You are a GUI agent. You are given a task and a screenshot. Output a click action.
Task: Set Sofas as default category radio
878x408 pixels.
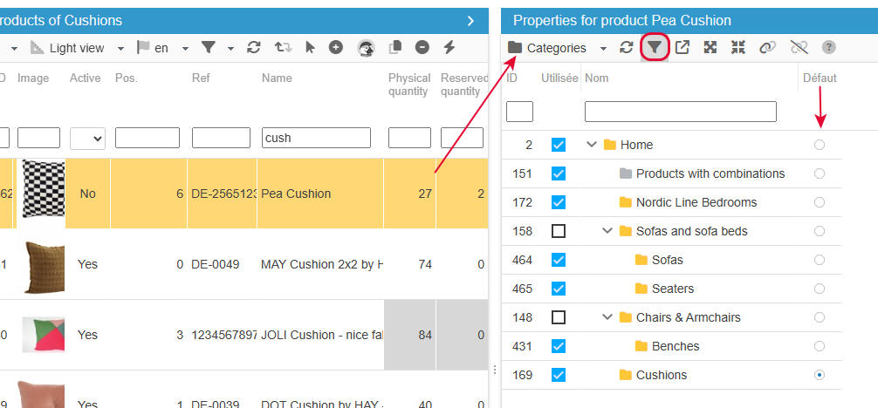tap(820, 260)
